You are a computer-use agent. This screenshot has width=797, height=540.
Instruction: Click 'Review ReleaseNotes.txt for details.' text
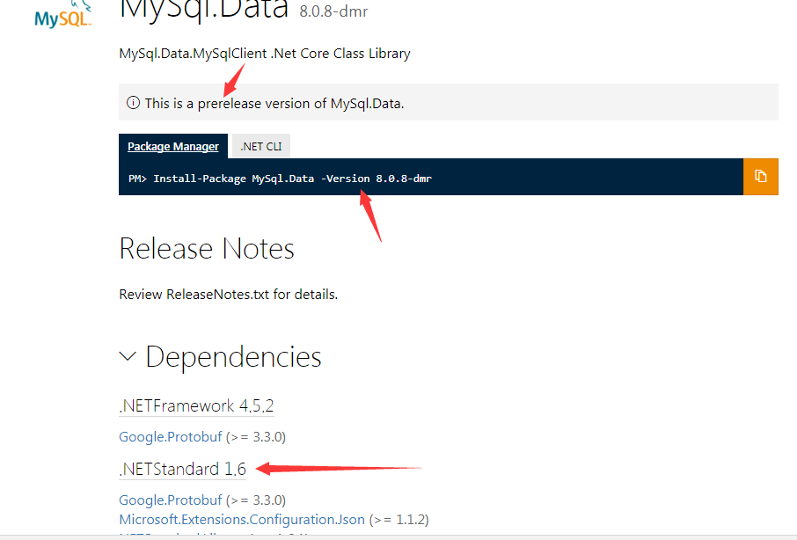[x=228, y=295]
